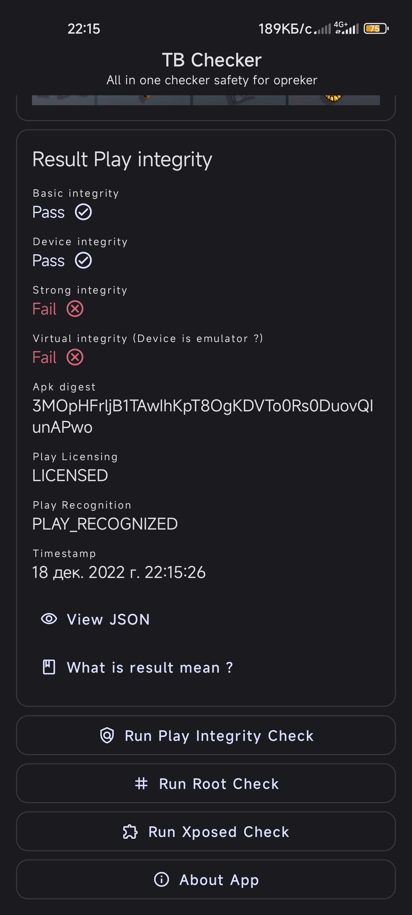The width and height of the screenshot is (412, 915).
Task: Tap the shield icon on Play Integrity button
Action: [x=107, y=735]
